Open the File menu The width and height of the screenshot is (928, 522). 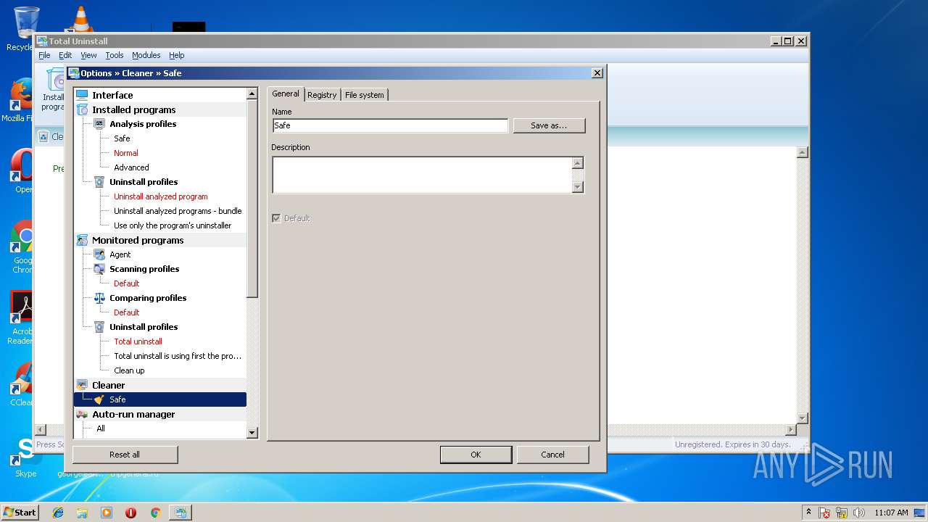click(44, 55)
